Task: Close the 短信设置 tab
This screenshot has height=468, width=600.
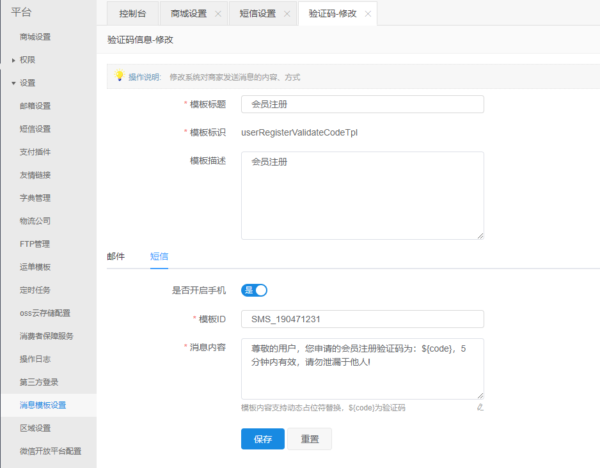Action: pyautogui.click(x=287, y=13)
